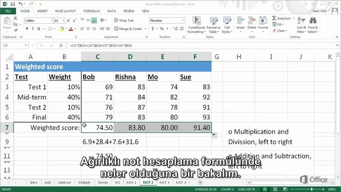The image size is (341, 192).
Task: Click the Increase Indent icon
Action: [108, 29]
